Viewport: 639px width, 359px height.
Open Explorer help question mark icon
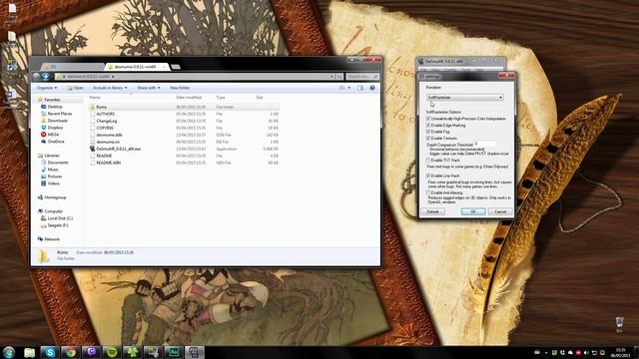[372, 88]
